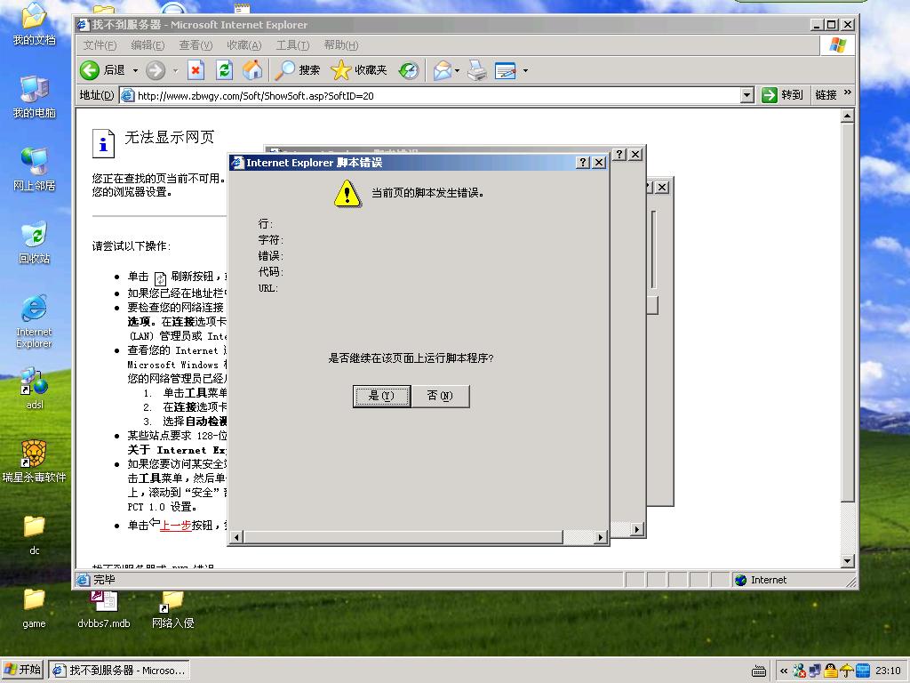Screen dimensions: 910x683
Task: Click the 刷新 refresh icon in page text
Action: (x=160, y=278)
